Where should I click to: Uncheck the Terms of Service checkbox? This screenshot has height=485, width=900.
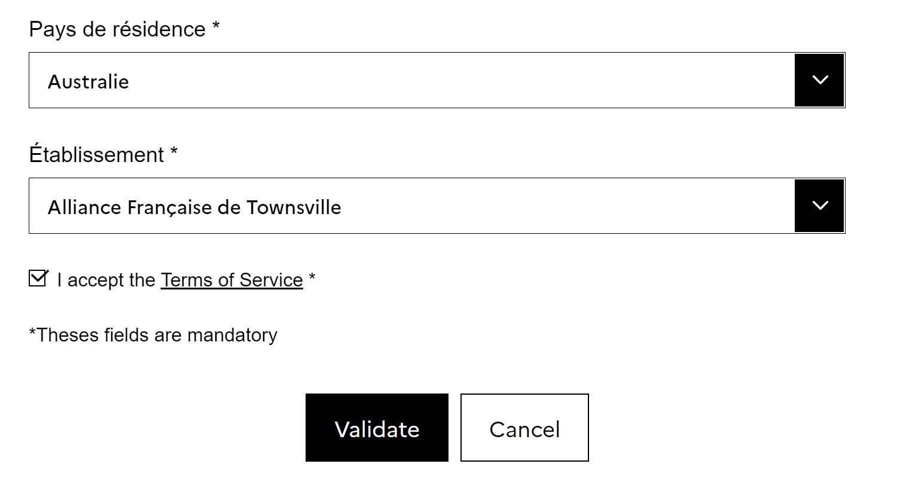[x=38, y=279]
